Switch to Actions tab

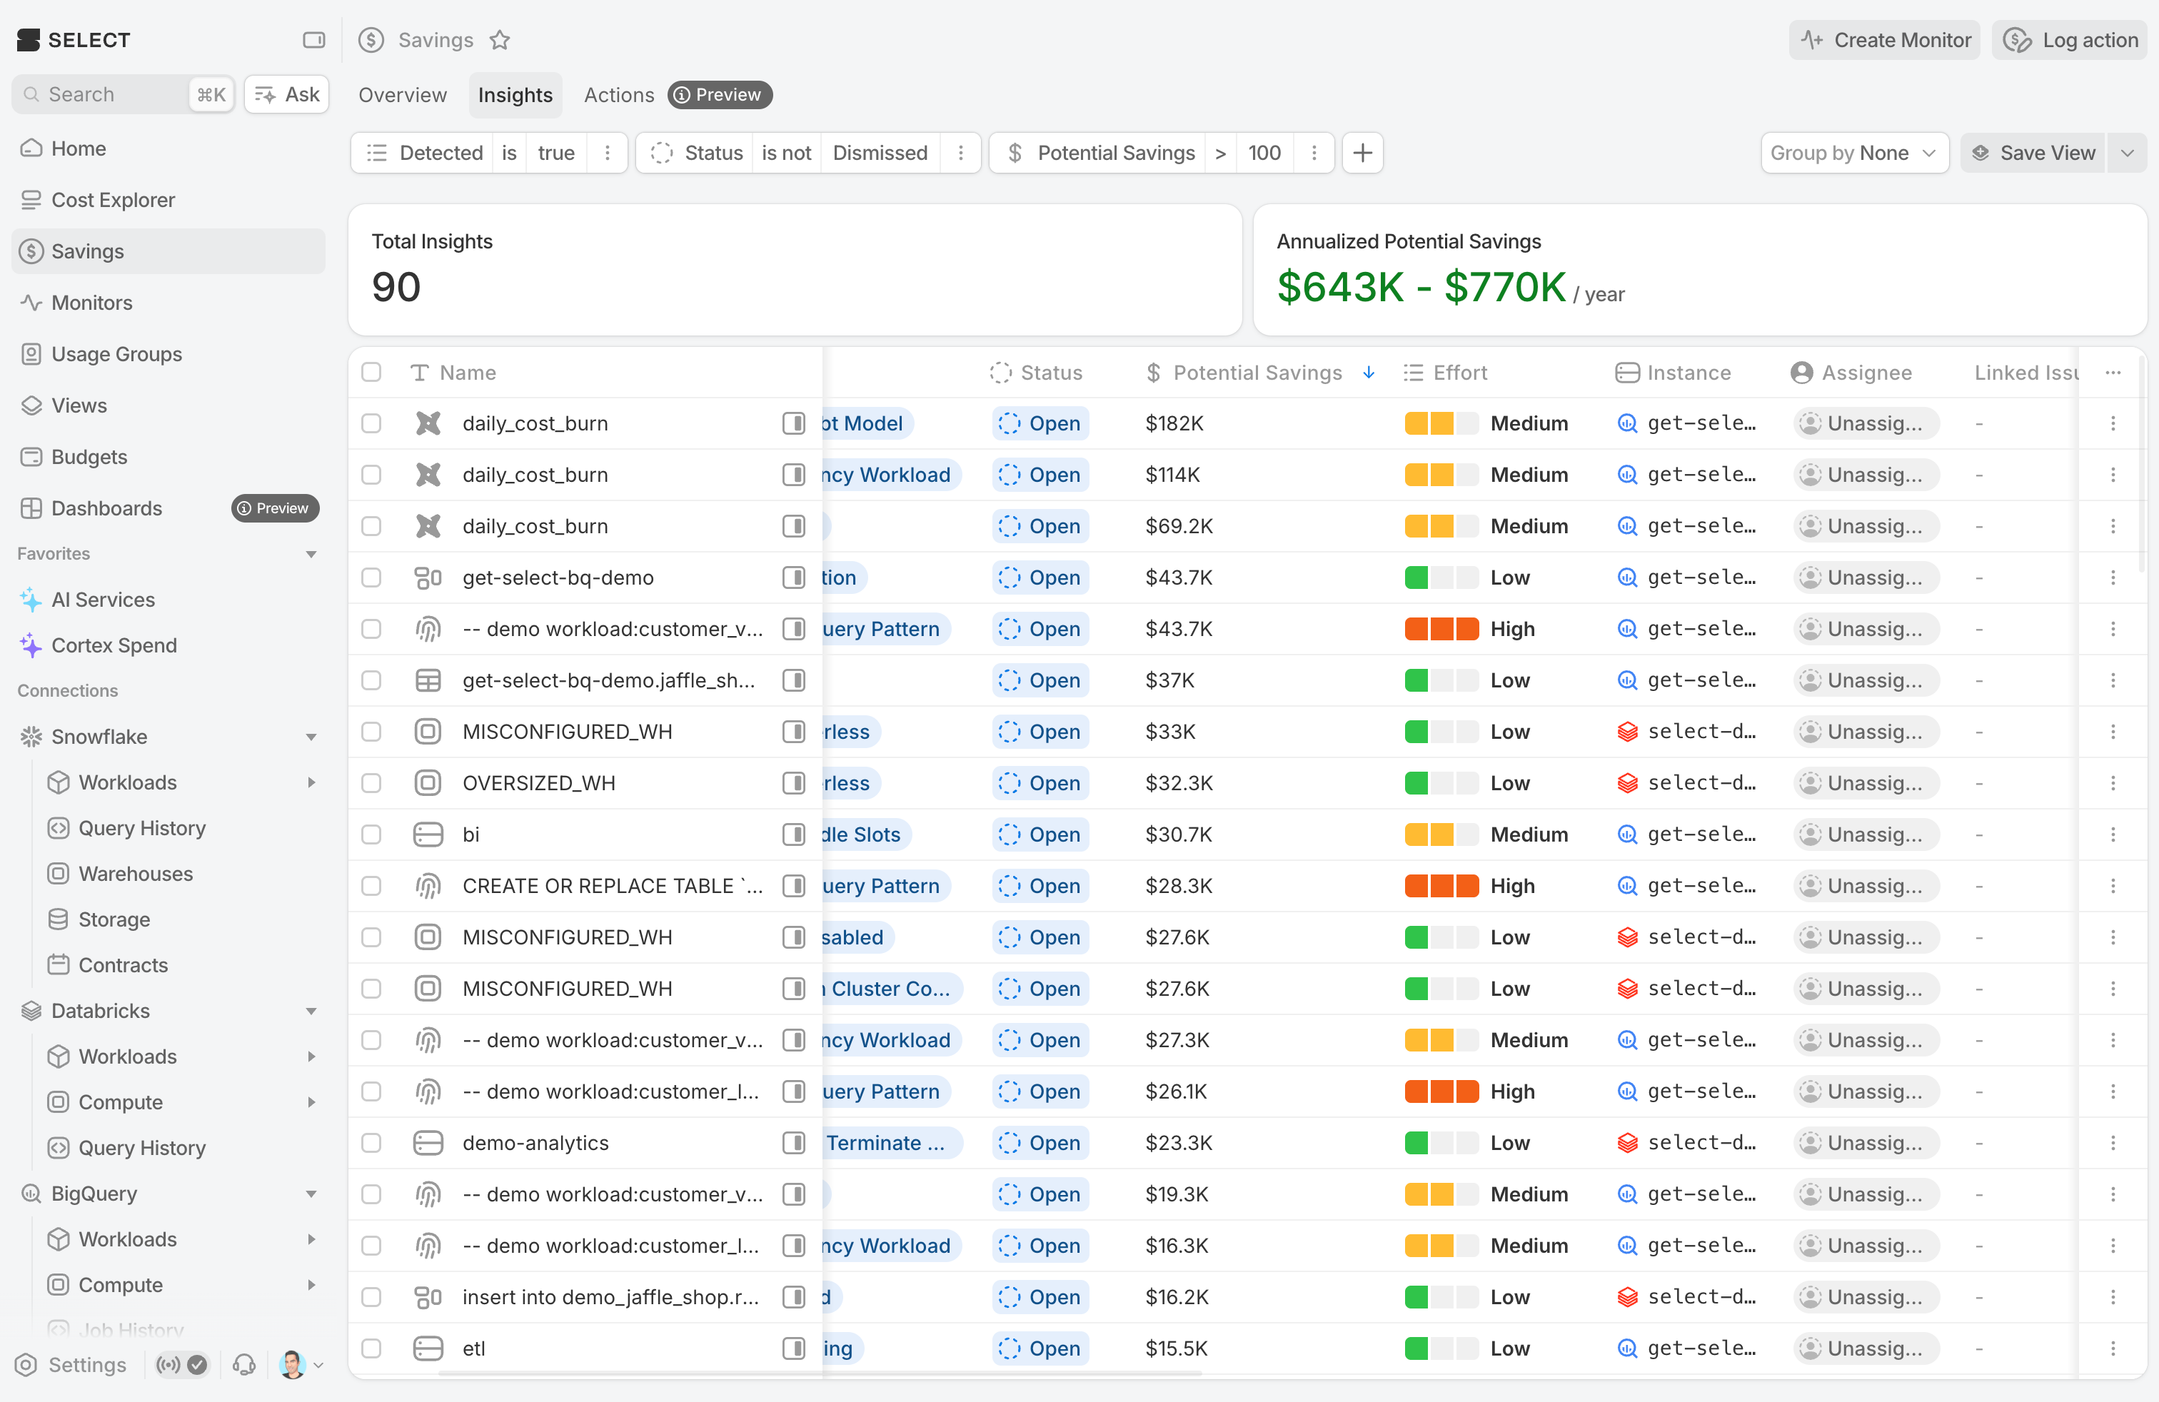pos(619,94)
